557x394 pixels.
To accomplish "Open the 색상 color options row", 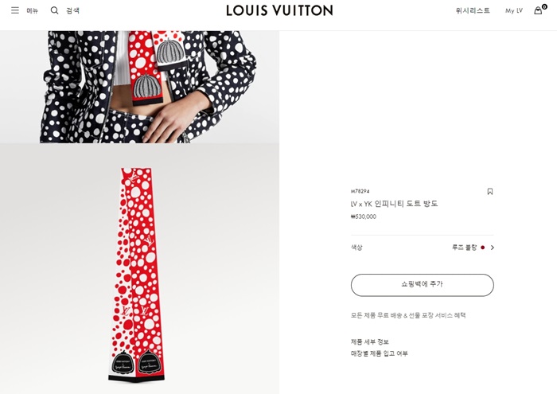I will 423,248.
